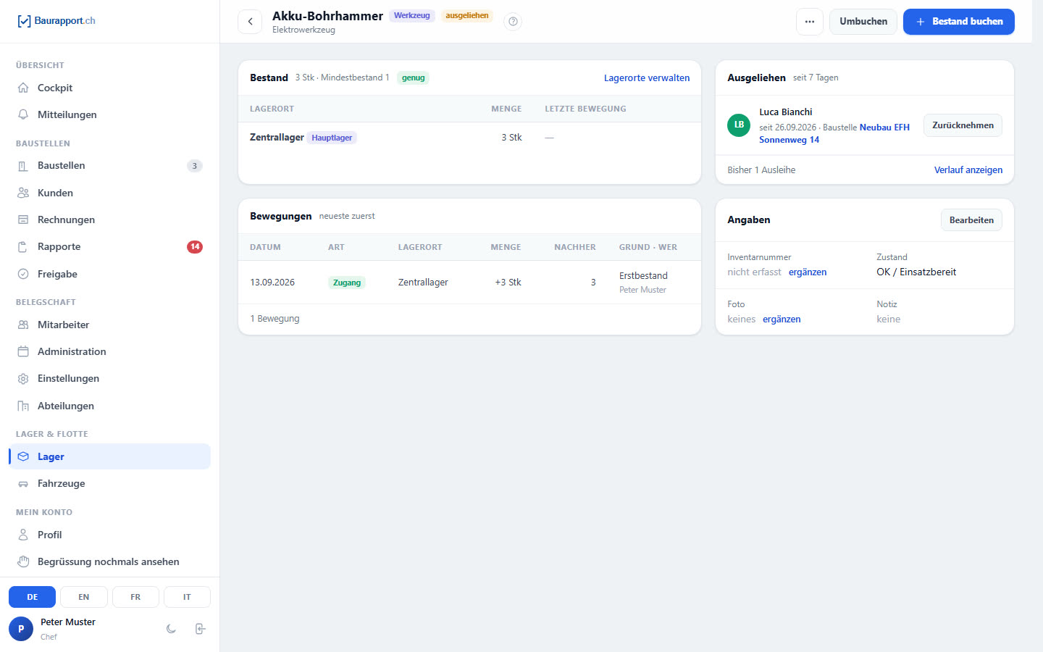
Task: Open Profil in the sidebar
Action: tap(109, 535)
